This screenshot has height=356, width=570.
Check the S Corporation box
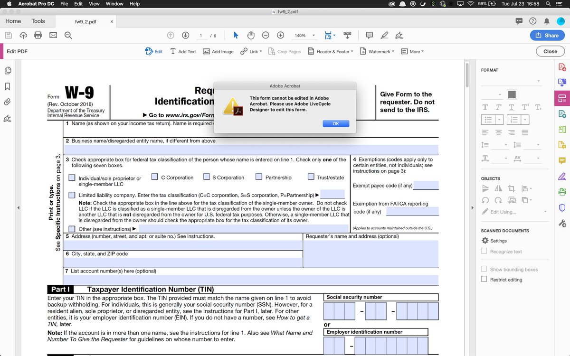coord(207,177)
